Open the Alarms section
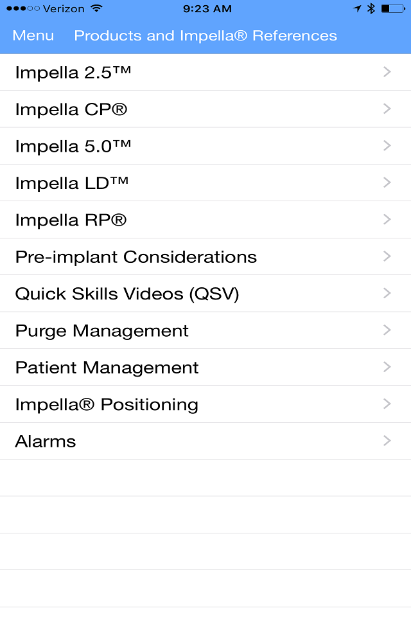The height and width of the screenshot is (617, 411). (x=205, y=441)
